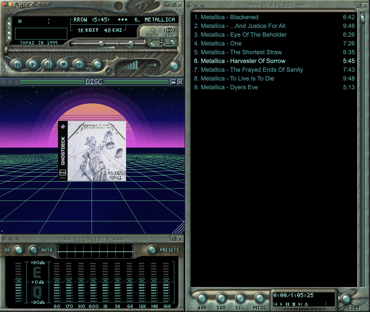Open the SUB remove menu in playlist
Screen dimensions: 370x312
tap(221, 299)
